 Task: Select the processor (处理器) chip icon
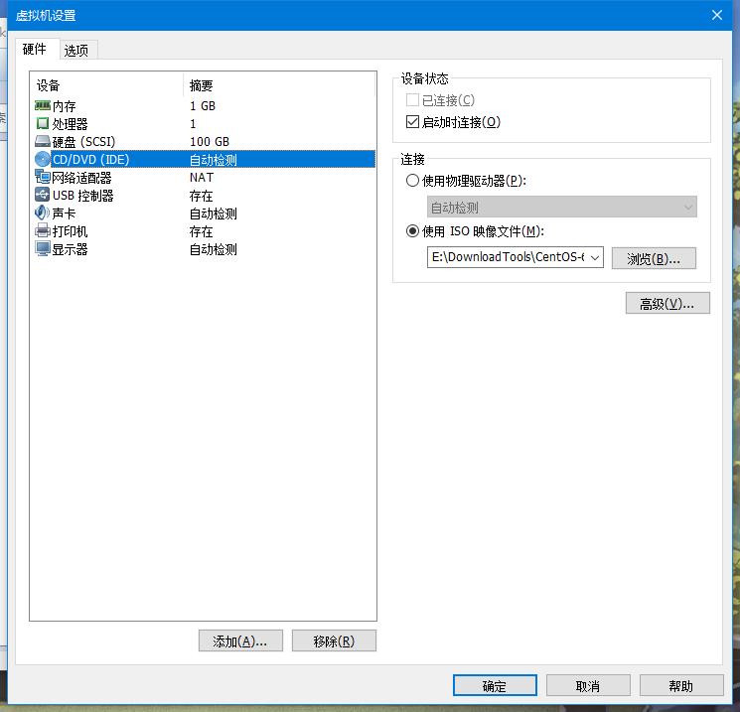[43, 123]
